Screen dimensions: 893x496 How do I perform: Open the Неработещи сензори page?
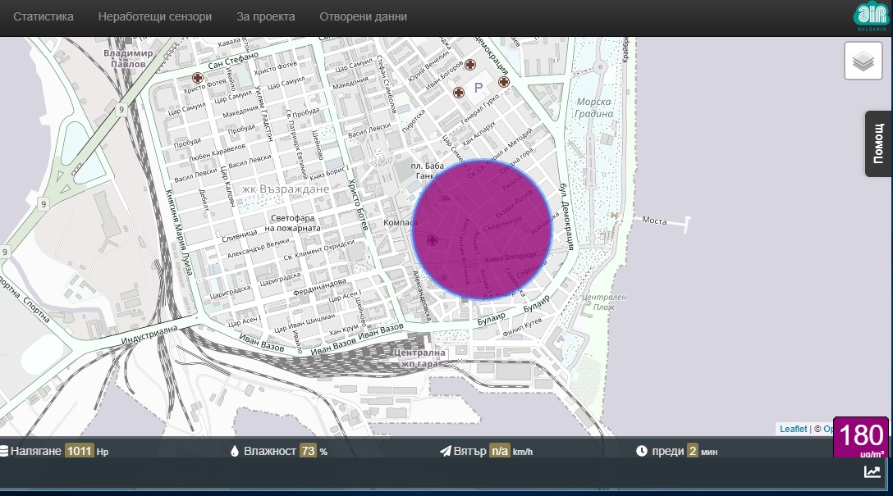(155, 16)
